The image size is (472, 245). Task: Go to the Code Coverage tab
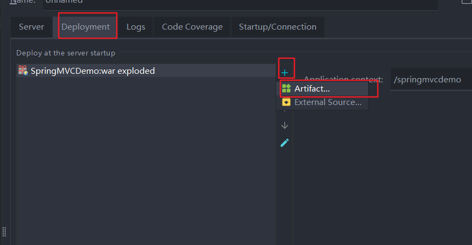(192, 27)
